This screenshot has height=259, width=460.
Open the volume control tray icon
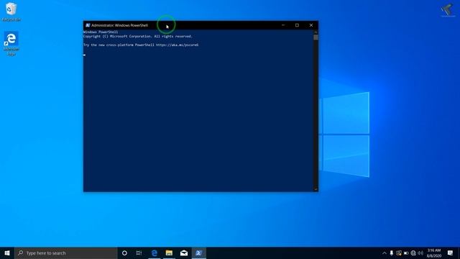[420, 253]
